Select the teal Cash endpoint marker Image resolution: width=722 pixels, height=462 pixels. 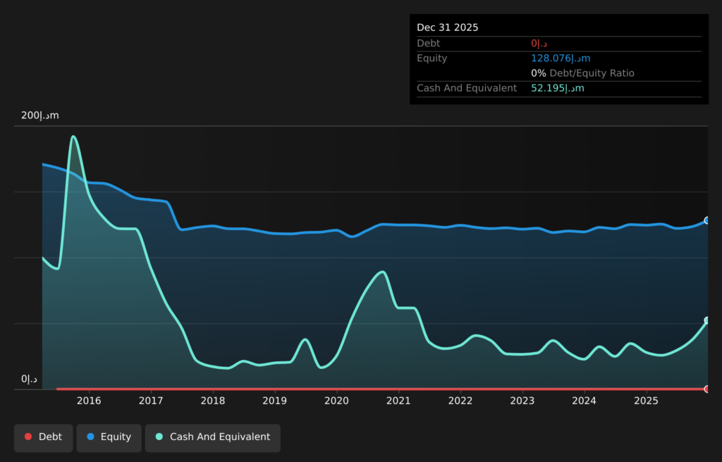pos(706,320)
